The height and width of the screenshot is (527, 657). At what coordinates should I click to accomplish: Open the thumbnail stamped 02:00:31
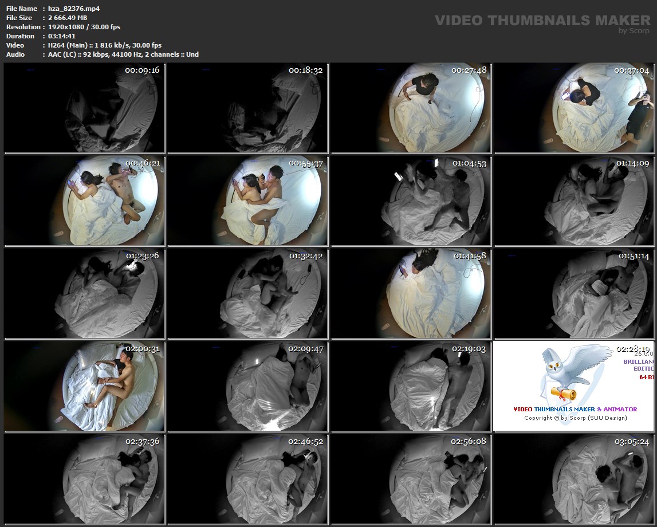84,386
